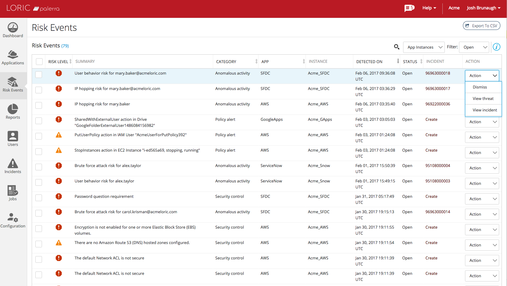Open Action dropdown for Password question requirement row
The height and width of the screenshot is (286, 507).
click(482, 199)
